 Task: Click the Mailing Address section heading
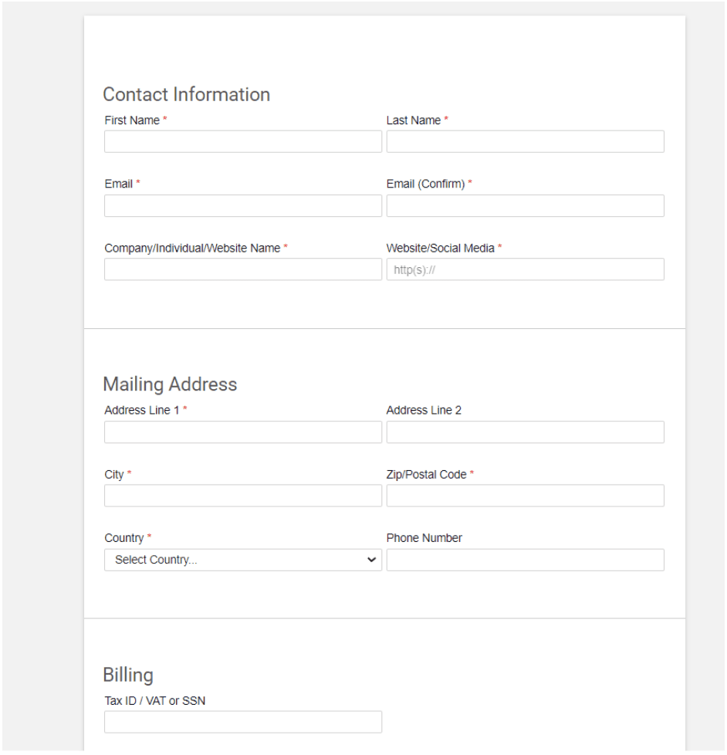[x=170, y=384]
